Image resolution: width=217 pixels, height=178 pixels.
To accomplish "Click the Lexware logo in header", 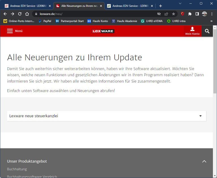I will pos(103,31).
